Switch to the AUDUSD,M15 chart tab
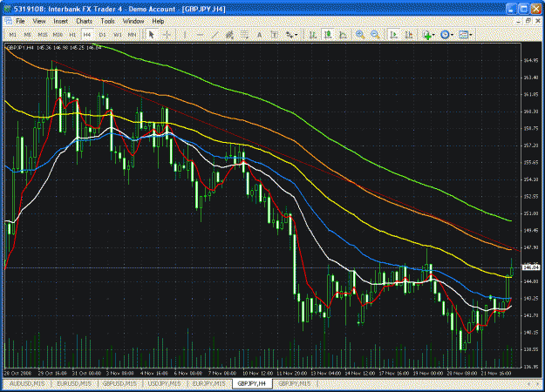The width and height of the screenshot is (545, 392). (x=27, y=383)
